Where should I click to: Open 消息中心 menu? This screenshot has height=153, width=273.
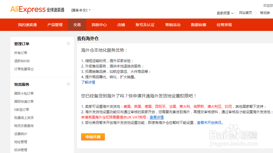click(x=99, y=25)
